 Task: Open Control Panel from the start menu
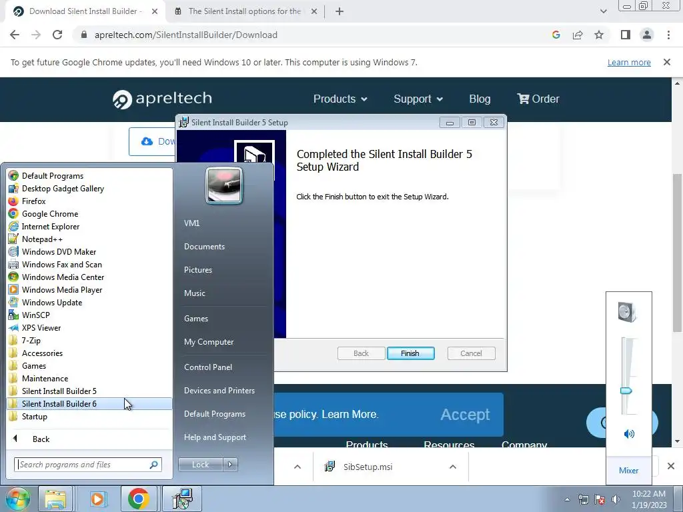click(x=208, y=367)
